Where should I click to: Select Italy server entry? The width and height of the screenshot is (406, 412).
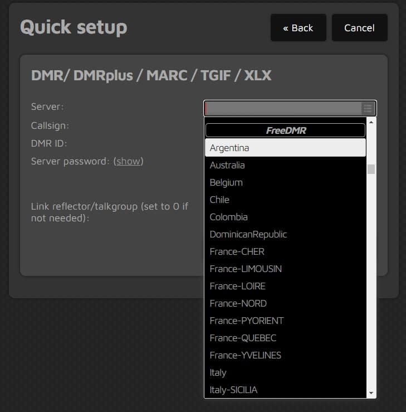coord(285,372)
